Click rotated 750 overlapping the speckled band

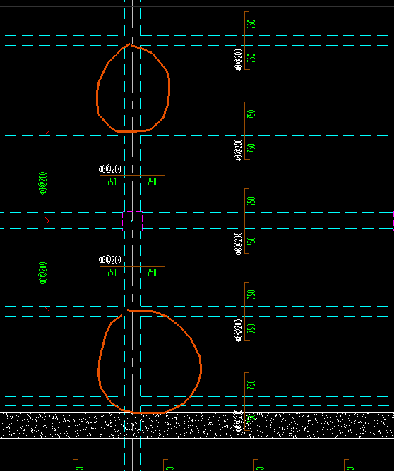click(x=251, y=418)
